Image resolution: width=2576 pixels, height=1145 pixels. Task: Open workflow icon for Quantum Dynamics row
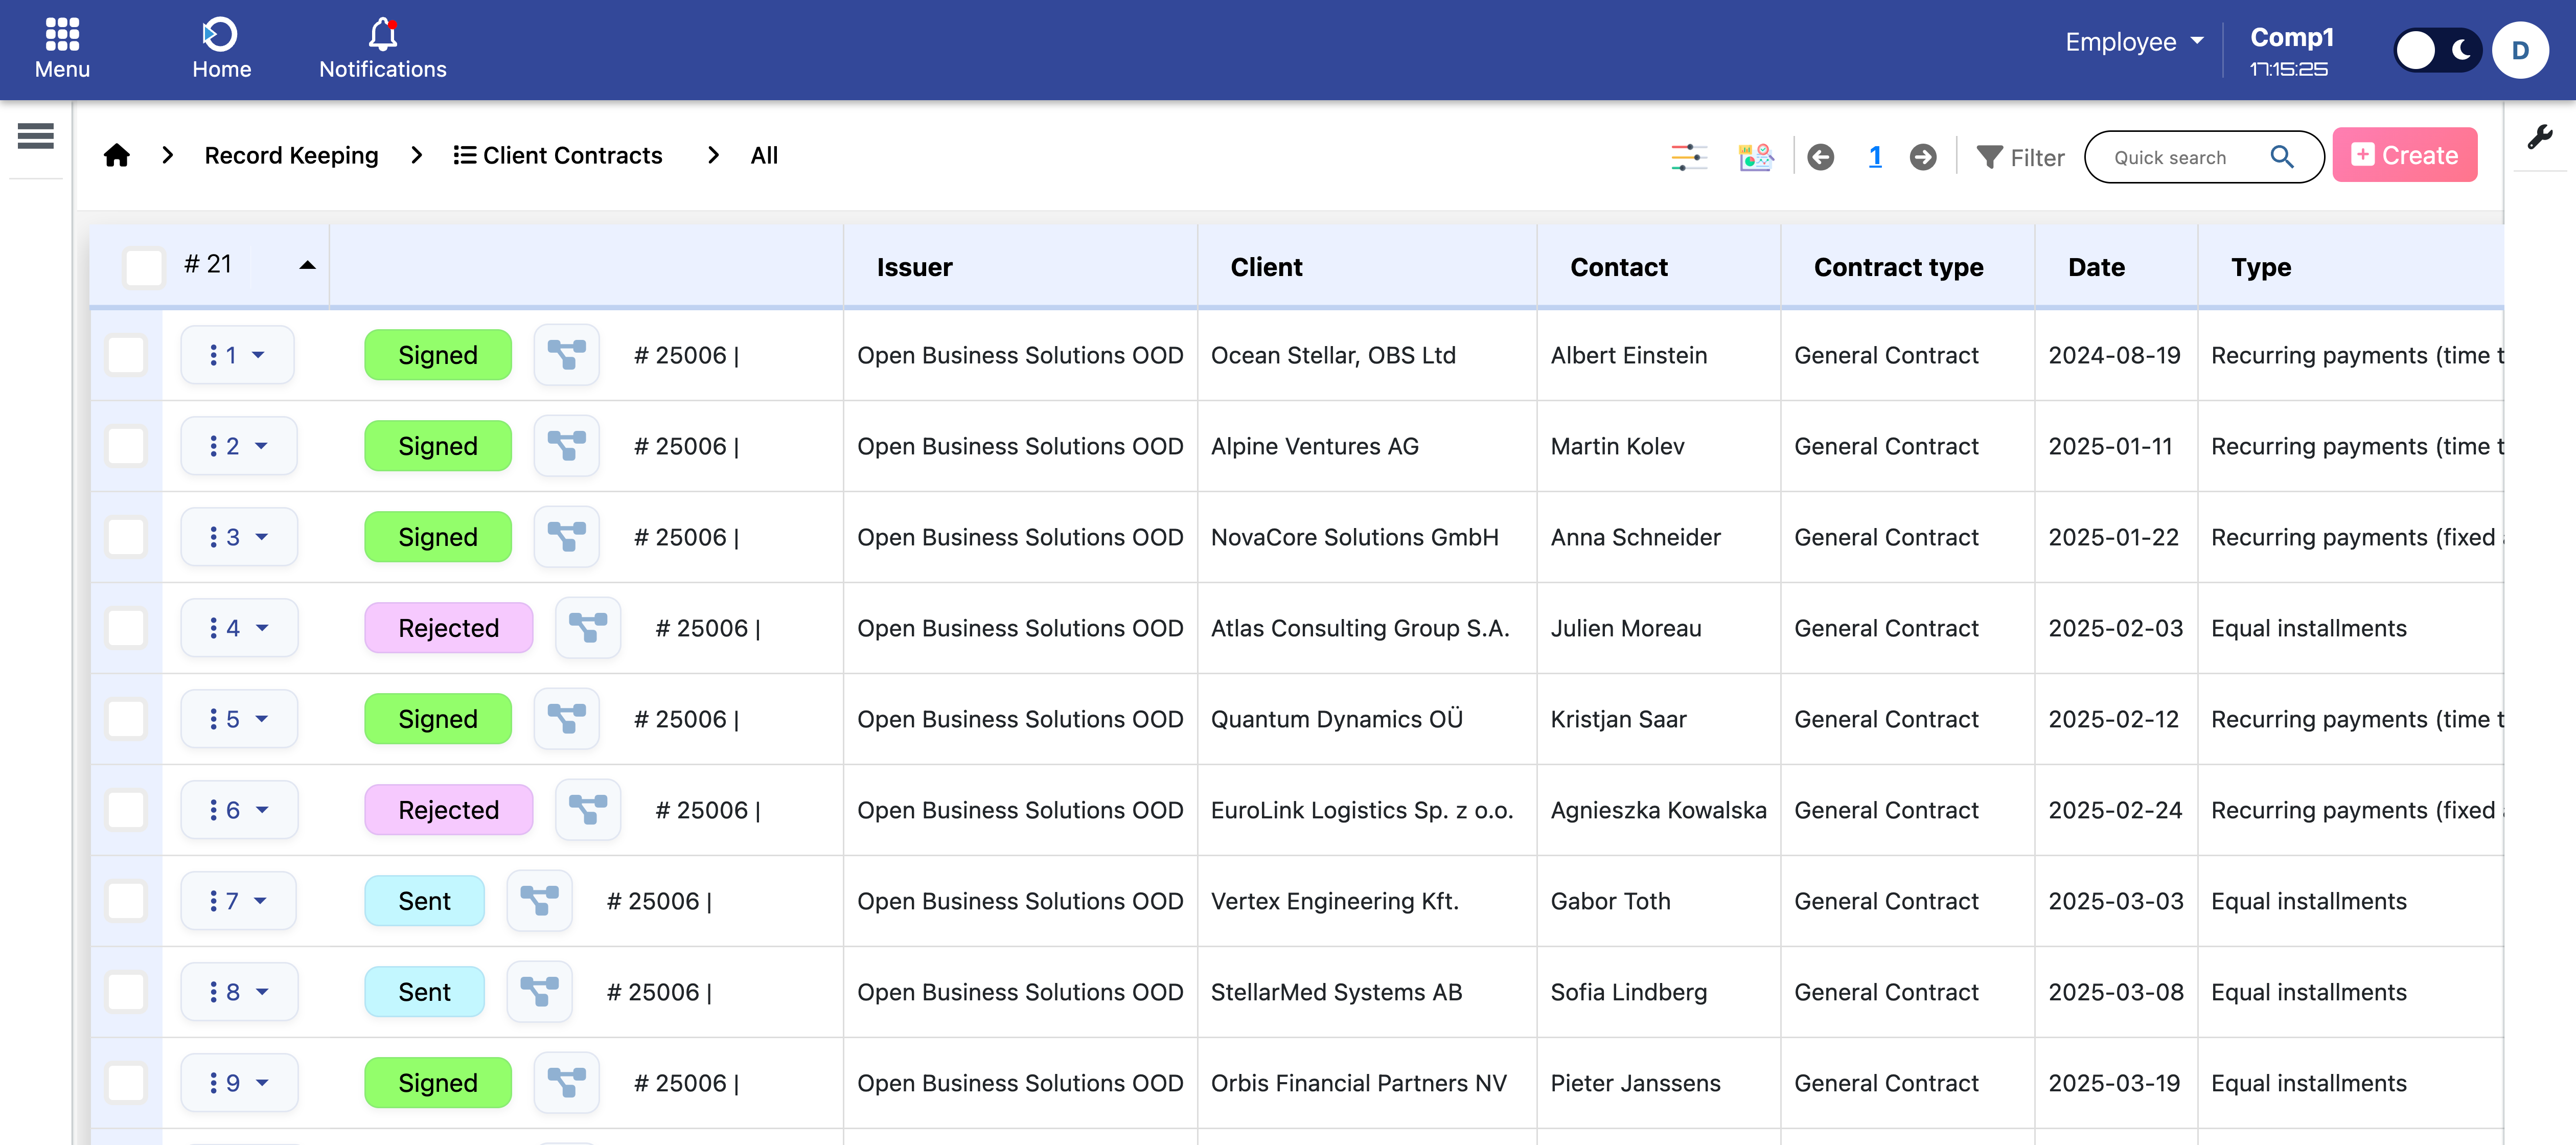(567, 719)
